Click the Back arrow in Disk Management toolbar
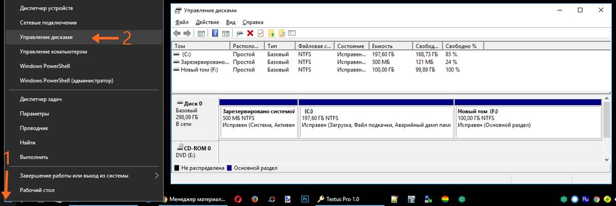 point(177,33)
